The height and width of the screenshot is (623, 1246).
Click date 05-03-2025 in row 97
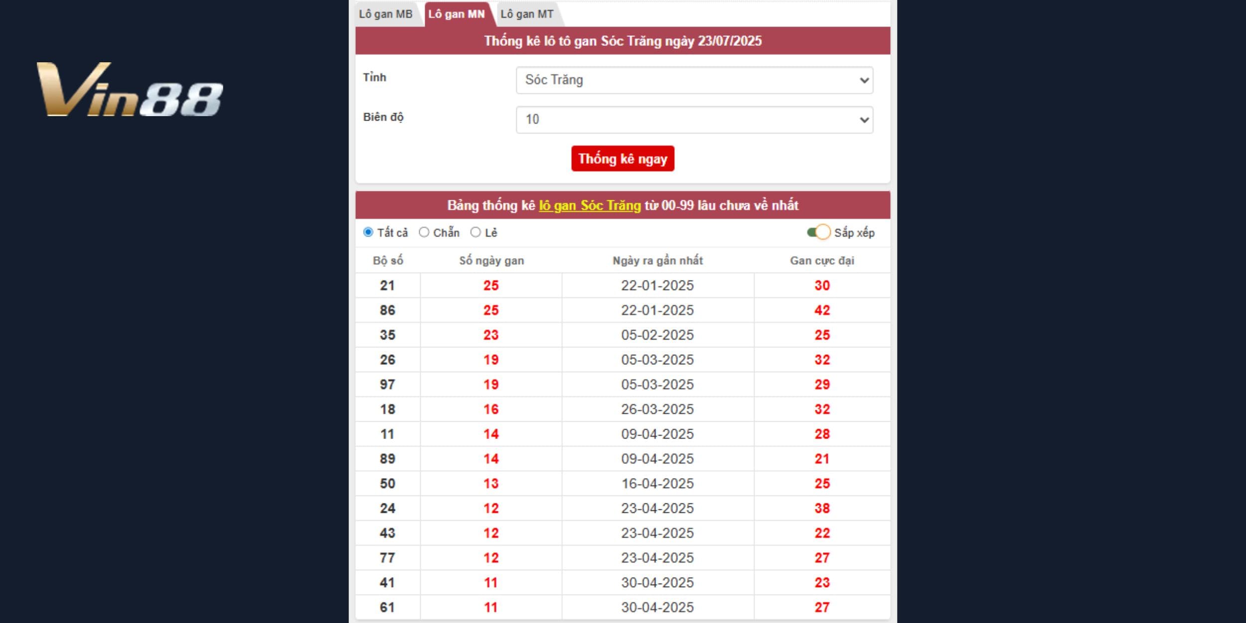657,385
